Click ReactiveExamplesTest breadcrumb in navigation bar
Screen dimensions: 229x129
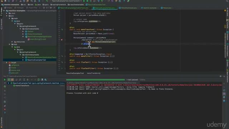click(x=96, y=5)
